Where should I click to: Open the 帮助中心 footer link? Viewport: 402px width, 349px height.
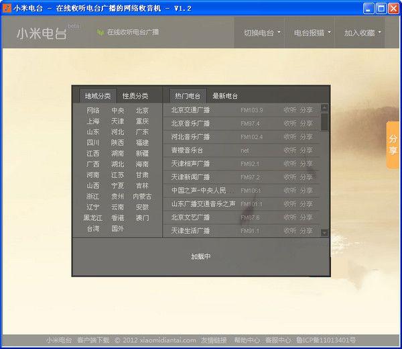(247, 340)
